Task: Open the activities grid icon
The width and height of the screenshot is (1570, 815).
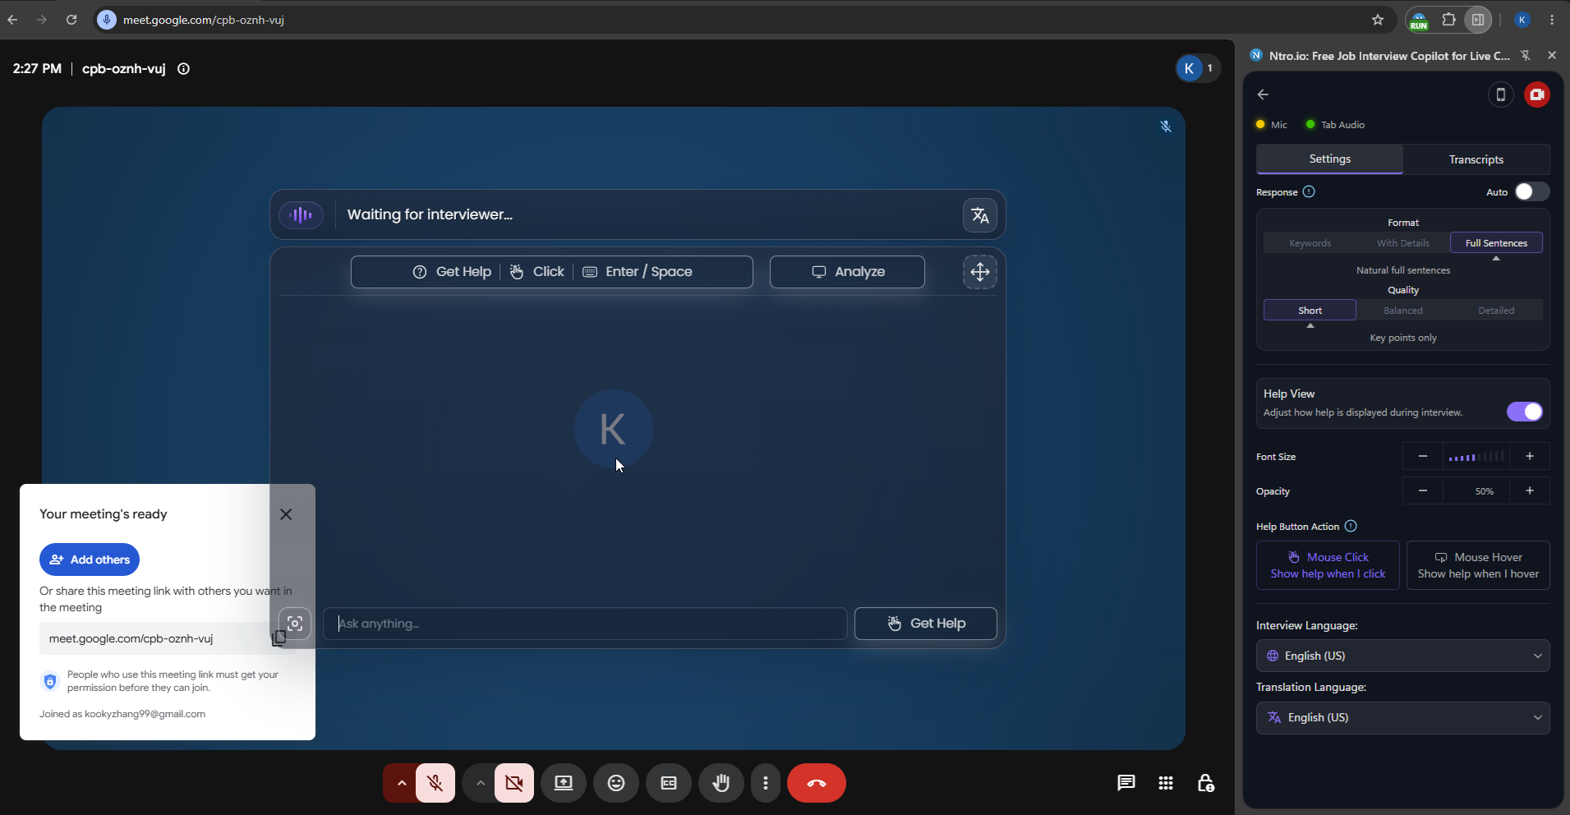Action: coord(1166,783)
